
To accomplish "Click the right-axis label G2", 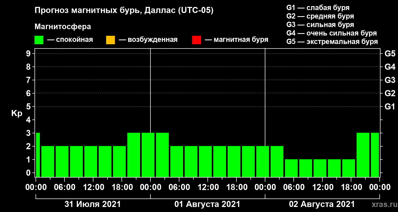I will tap(390, 93).
